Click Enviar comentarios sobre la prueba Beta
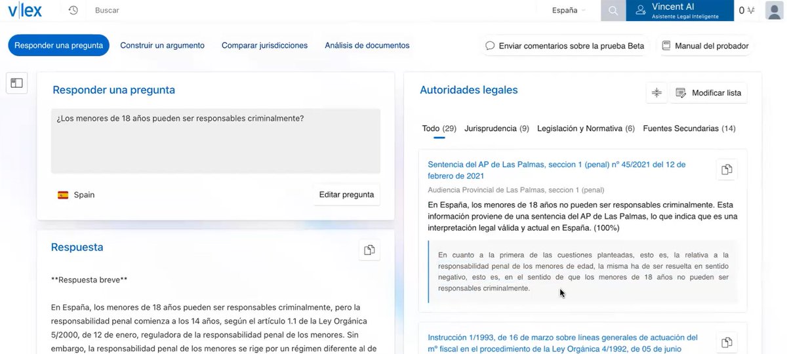This screenshot has height=354, width=787. (x=565, y=46)
